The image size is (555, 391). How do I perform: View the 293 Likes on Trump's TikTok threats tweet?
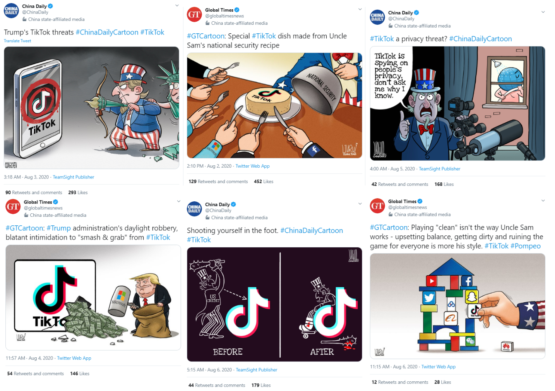pos(78,192)
